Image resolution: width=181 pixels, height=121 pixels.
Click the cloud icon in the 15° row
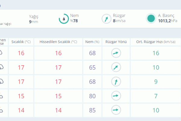pos(1,96)
